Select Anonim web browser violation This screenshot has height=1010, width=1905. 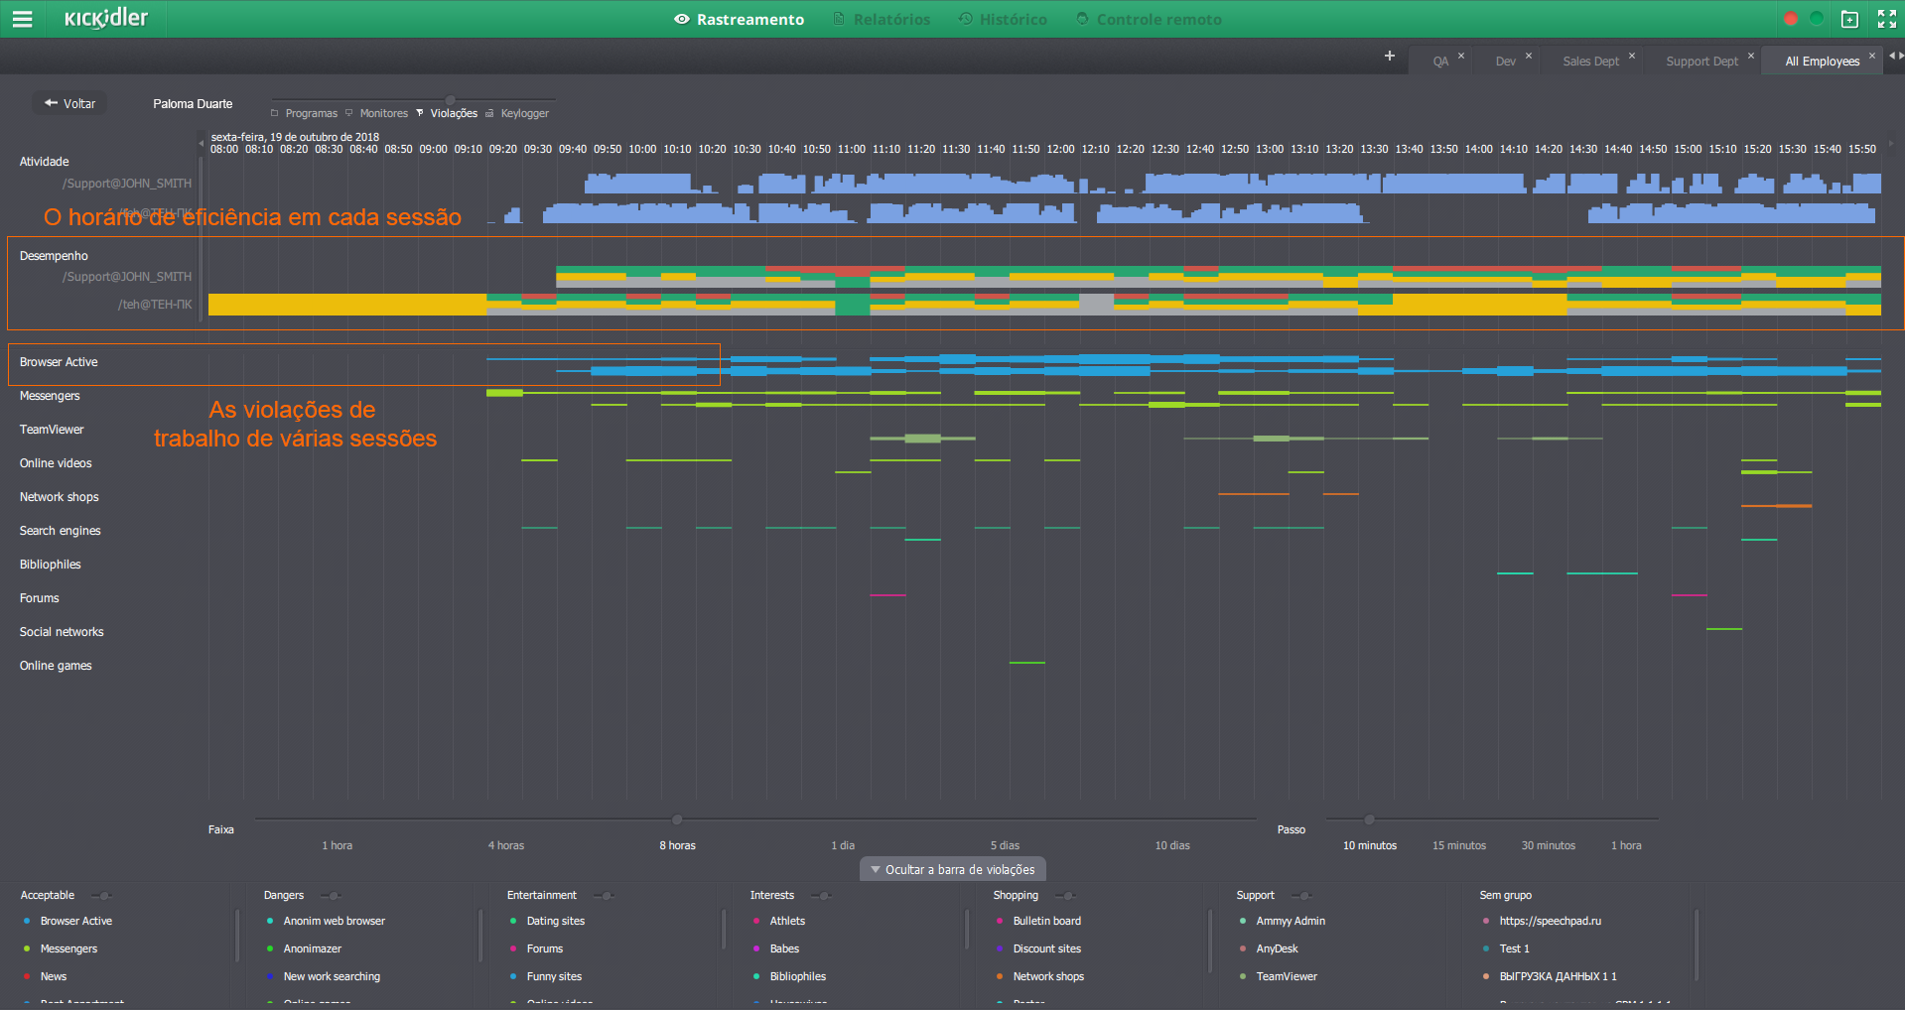pyautogui.click(x=334, y=921)
